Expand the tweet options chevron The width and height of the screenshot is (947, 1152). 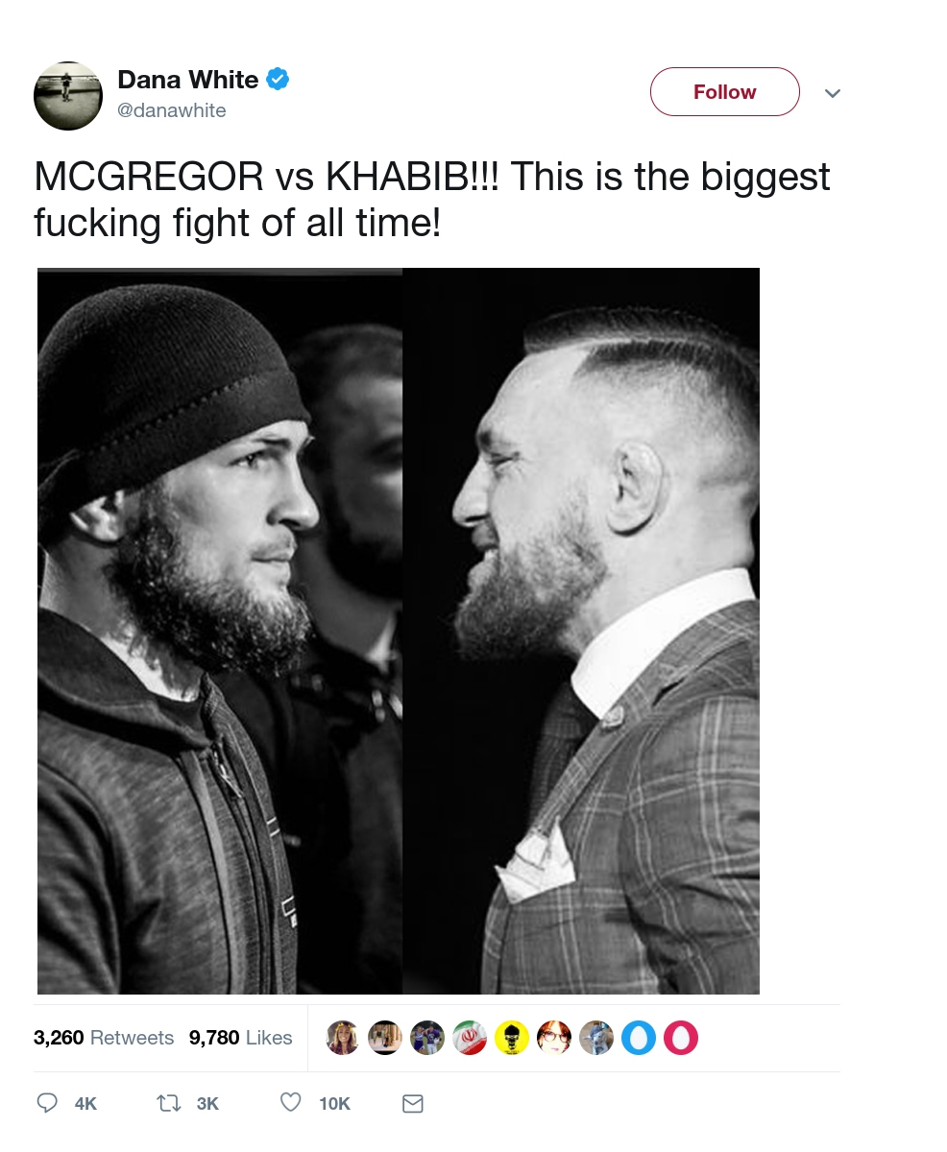coord(833,93)
